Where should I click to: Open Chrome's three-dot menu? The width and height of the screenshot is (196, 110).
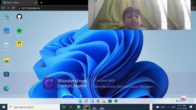193,8
